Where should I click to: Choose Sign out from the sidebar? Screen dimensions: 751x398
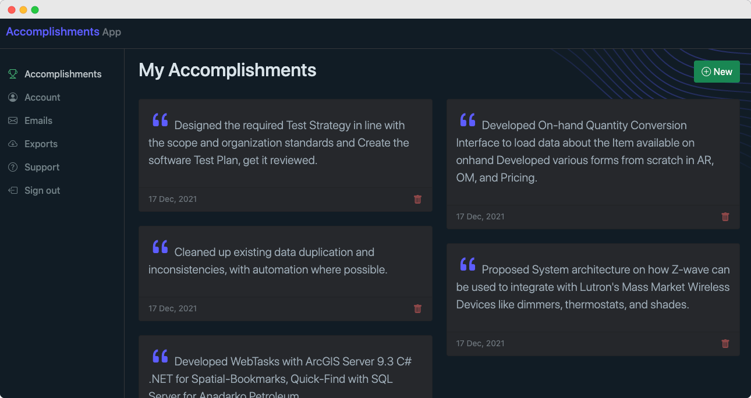pos(41,190)
